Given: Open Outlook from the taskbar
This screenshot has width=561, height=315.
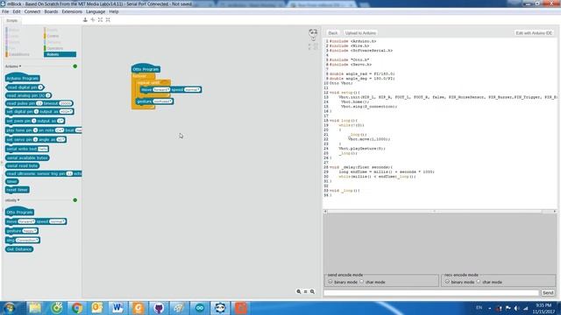Looking at the screenshot, I should click(x=97, y=308).
